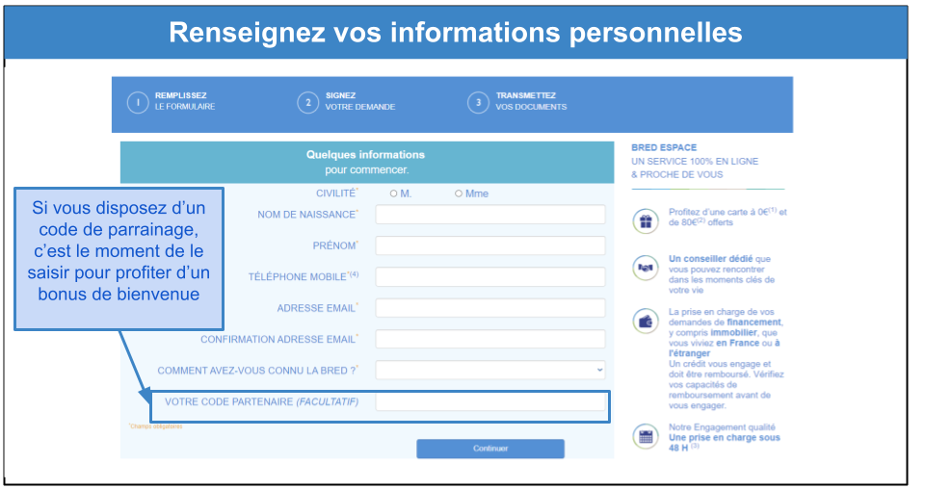Click the Adresse email input field
925x489 pixels.
click(x=490, y=308)
